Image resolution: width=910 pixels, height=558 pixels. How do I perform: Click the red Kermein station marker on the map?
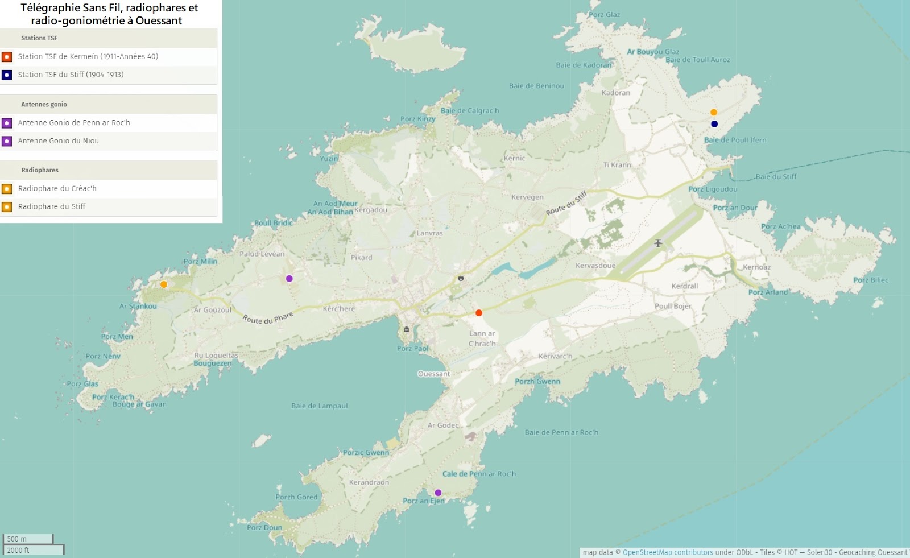[x=479, y=313]
